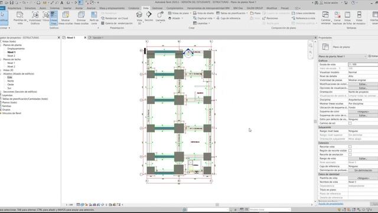Switch to Modificar ribbon tab
Screen dimensions: 378x213
pyautogui.click(x=272, y=8)
